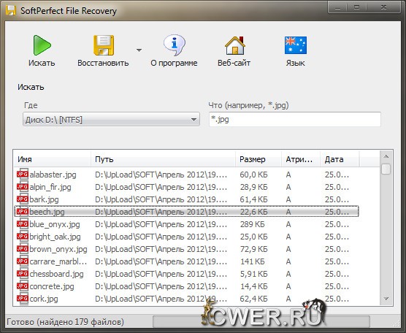Click the file name brown_onyx.jpg
This screenshot has height=333, width=406.
58,249
